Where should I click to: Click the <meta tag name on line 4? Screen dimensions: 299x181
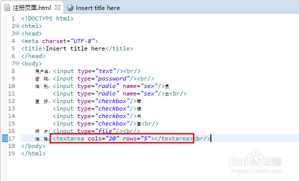pyautogui.click(x=30, y=41)
